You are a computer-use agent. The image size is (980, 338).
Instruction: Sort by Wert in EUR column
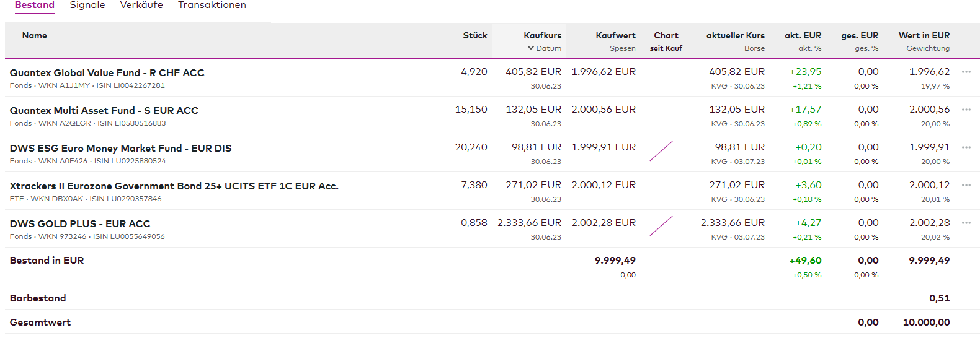[x=924, y=35]
